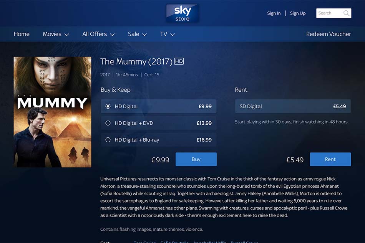Screen dimensions: 365x243
Task: Click The Mummy movie poster
Action: coord(52,112)
